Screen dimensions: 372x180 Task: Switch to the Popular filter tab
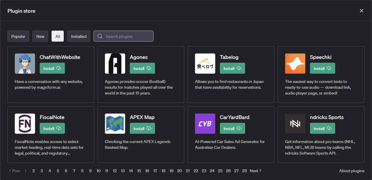[18, 36]
